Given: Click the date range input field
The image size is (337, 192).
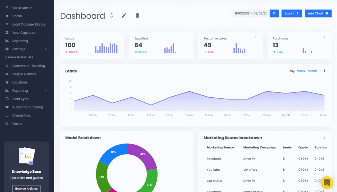Looking at the screenshot, I should 250,13.
